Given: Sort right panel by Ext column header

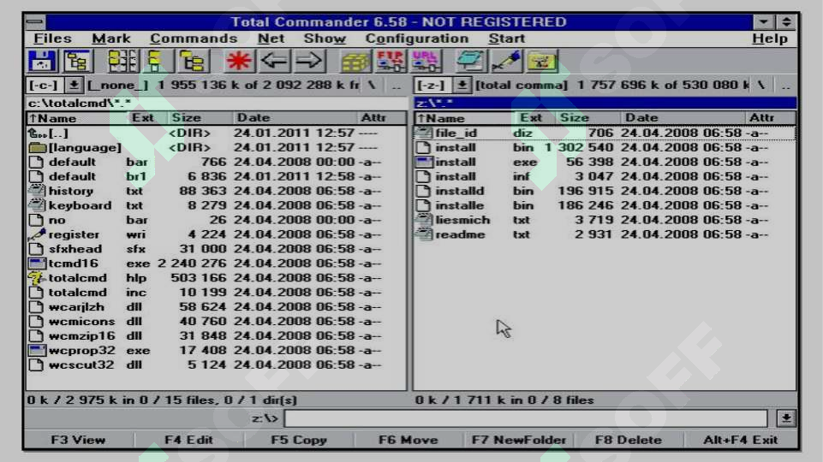Looking at the screenshot, I should [534, 118].
